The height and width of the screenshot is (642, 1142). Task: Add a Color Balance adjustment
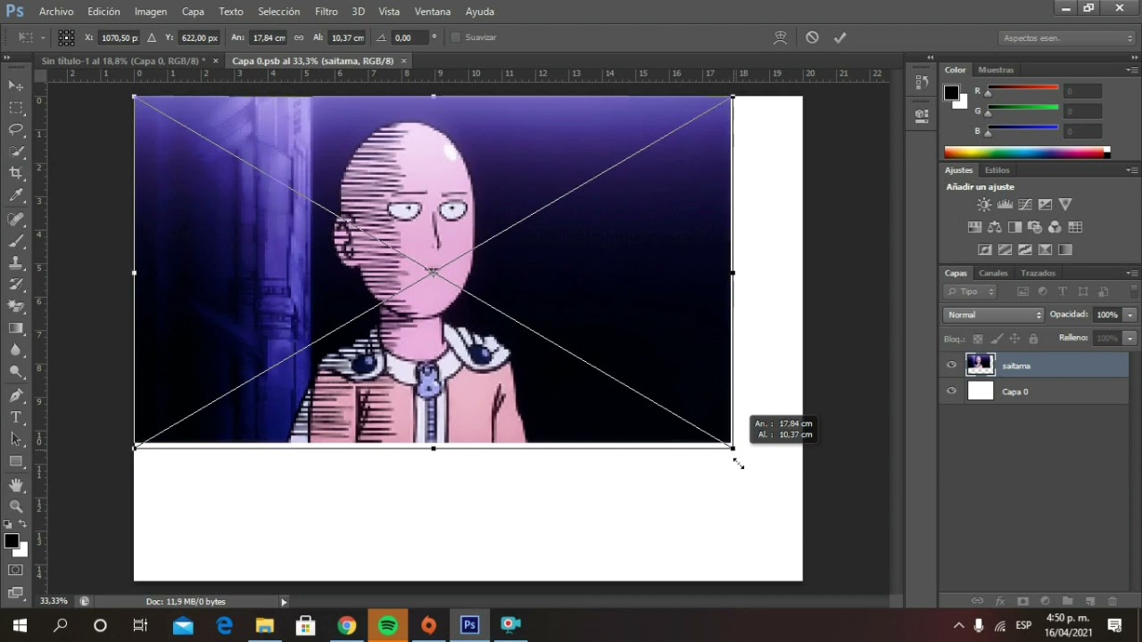pos(995,227)
